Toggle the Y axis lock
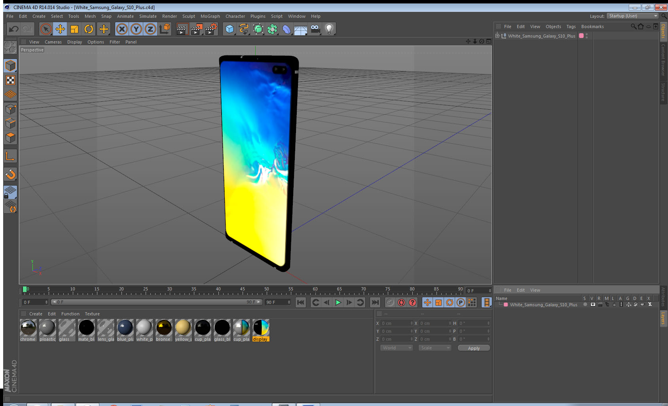This screenshot has height=406, width=668. [x=136, y=29]
